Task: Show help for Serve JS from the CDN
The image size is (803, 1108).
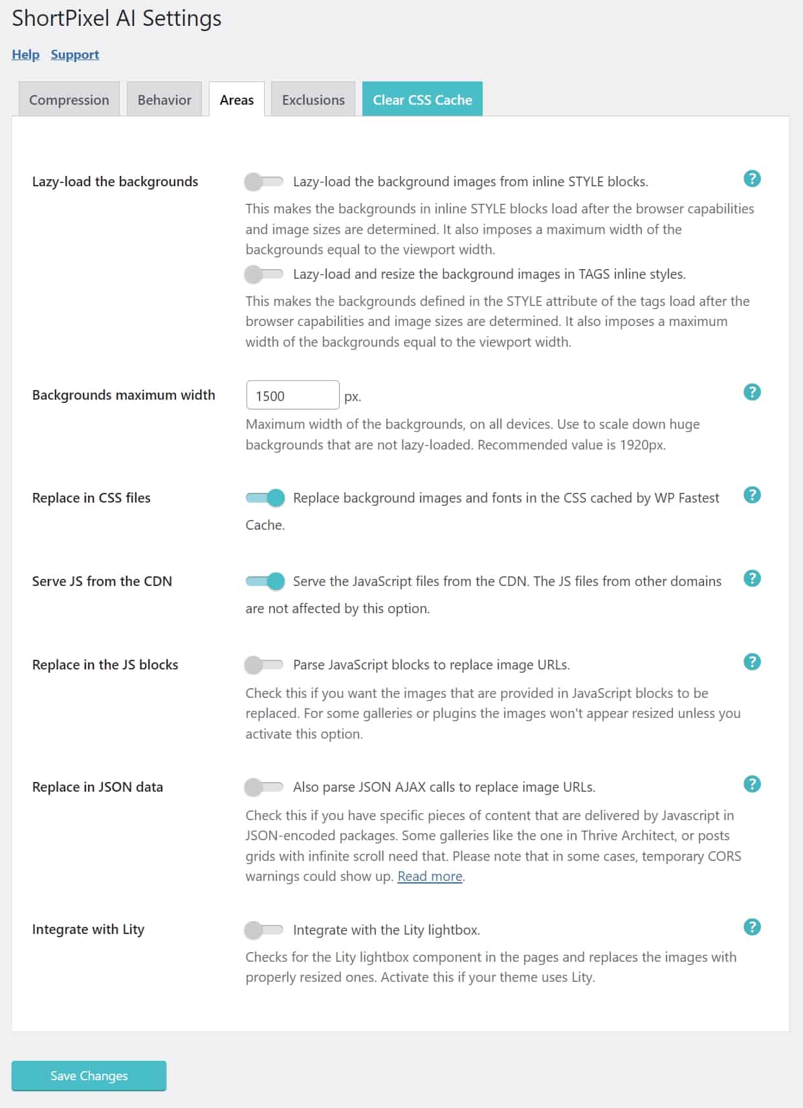Action: [752, 578]
